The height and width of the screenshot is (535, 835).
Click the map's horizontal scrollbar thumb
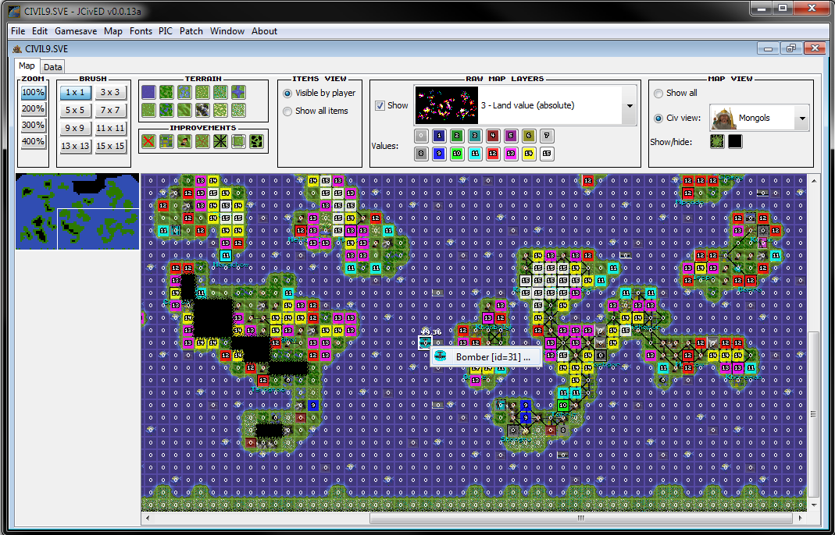point(581,517)
